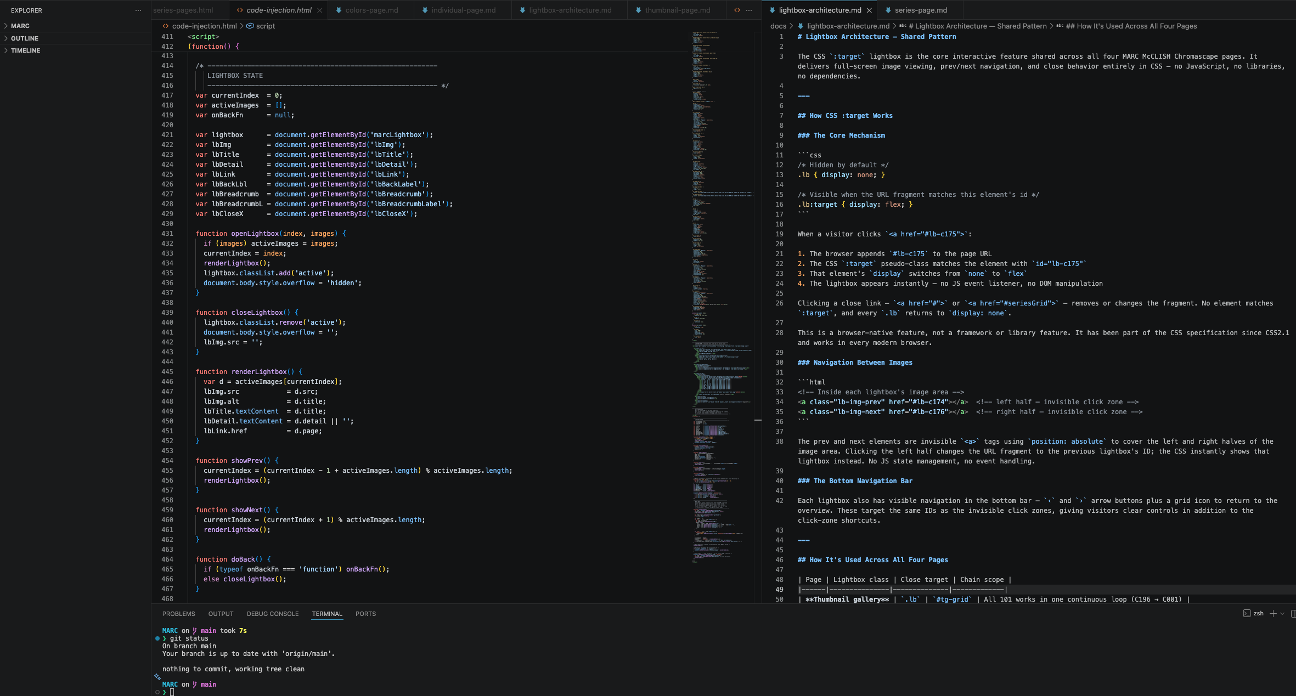The image size is (1296, 696).
Task: Click the 'function showPrev()' code line
Action: (237, 461)
